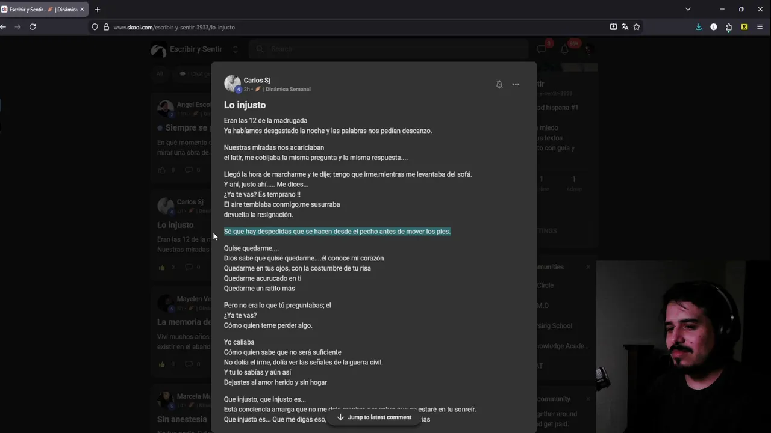Open the browser downloads icon
The width and height of the screenshot is (771, 433).
pos(699,27)
